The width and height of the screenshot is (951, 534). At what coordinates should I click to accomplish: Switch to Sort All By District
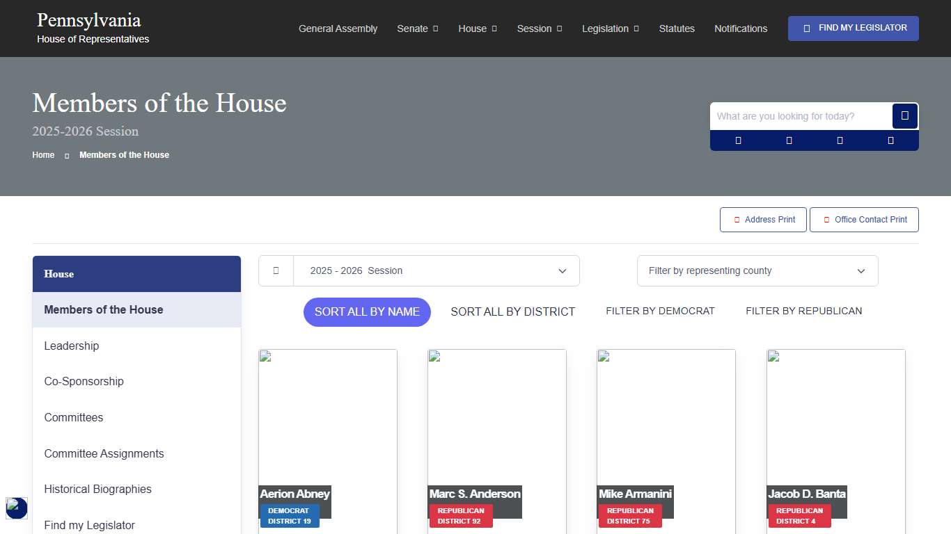click(x=512, y=312)
